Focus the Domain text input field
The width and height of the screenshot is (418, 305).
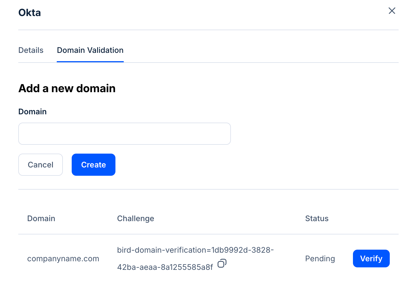click(x=125, y=134)
